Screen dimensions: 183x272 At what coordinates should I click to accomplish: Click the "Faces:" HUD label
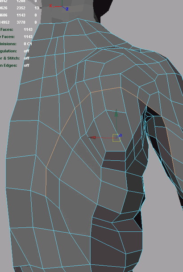coord(7,29)
